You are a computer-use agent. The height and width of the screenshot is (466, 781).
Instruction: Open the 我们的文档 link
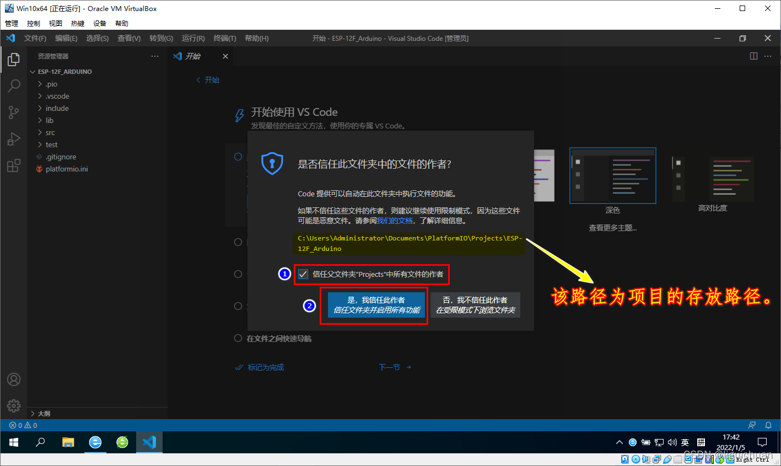(x=395, y=221)
